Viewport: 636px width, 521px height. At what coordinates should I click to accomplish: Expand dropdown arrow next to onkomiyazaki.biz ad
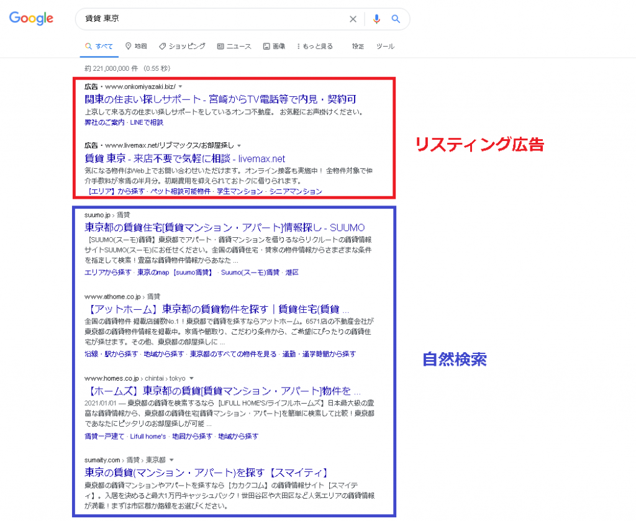pyautogui.click(x=181, y=86)
